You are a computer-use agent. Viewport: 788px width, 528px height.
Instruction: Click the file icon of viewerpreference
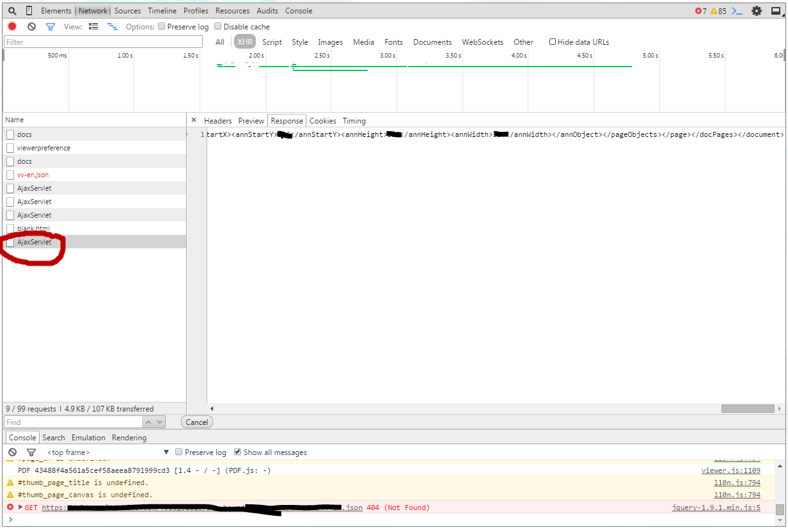pyautogui.click(x=10, y=148)
